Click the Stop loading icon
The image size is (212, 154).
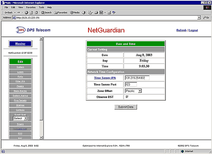click(26, 13)
